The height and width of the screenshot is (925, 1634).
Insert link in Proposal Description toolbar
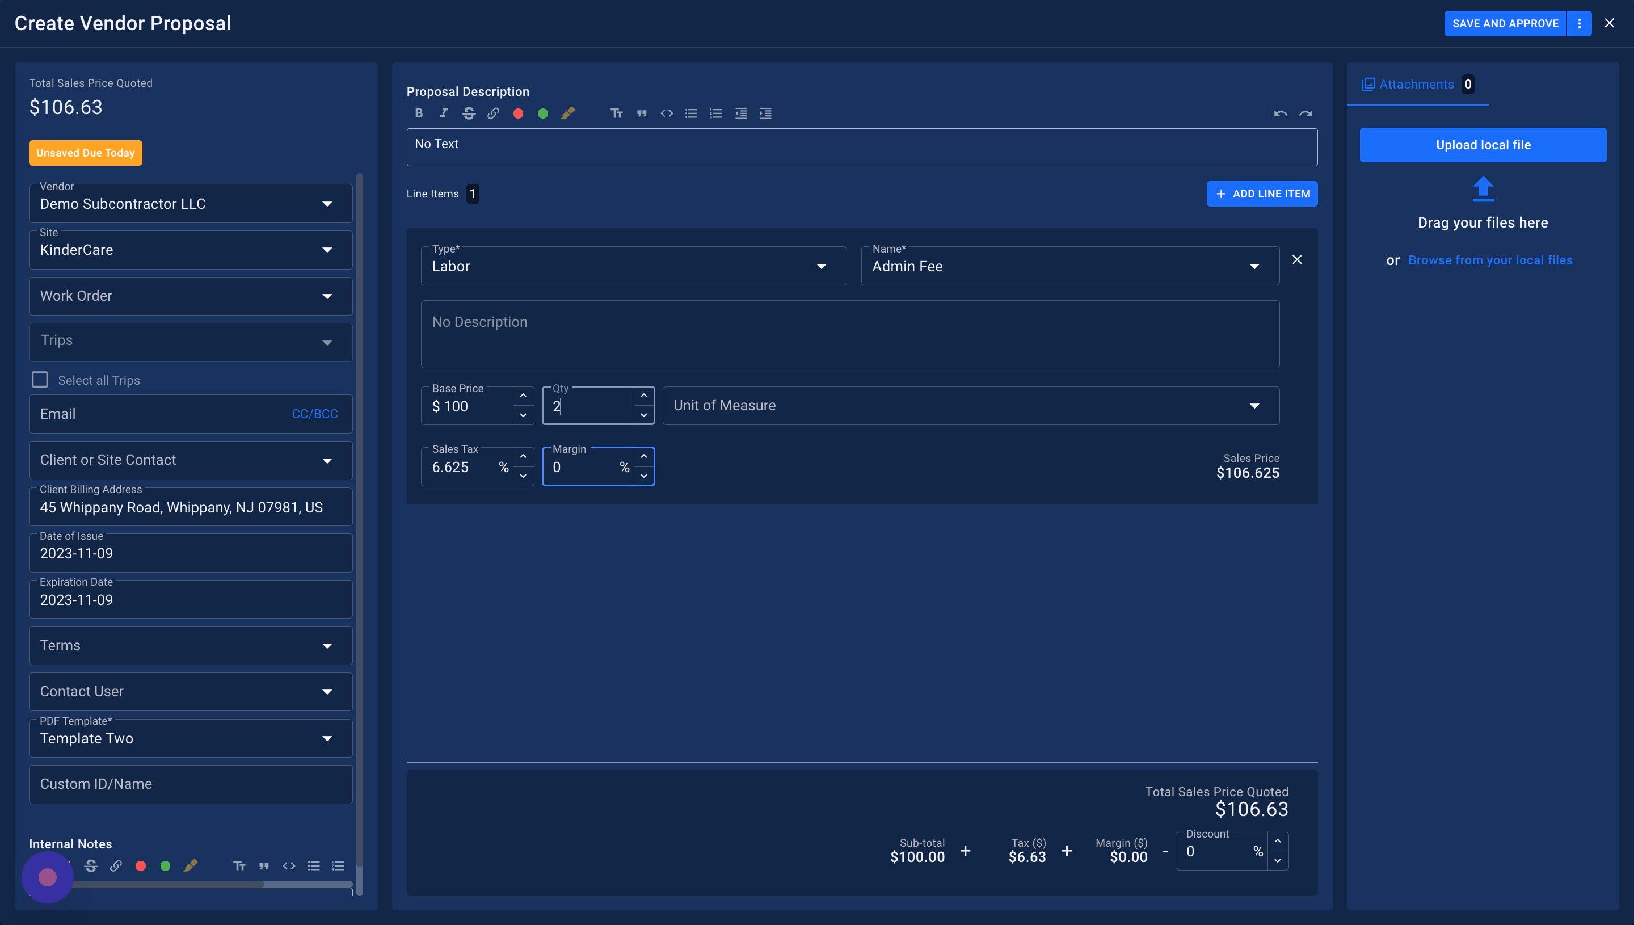coord(493,113)
